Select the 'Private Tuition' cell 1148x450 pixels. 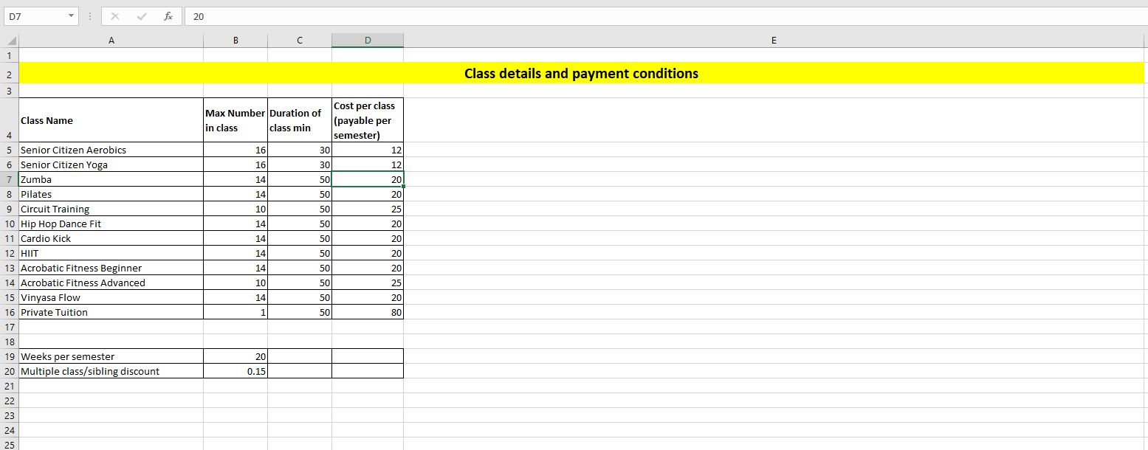[x=111, y=312]
